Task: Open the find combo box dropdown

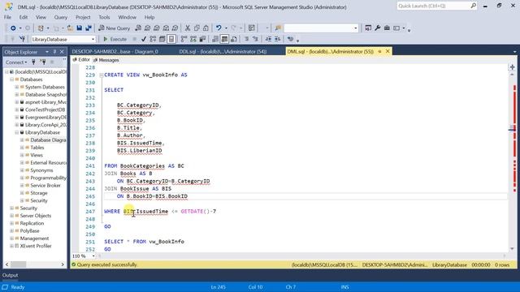Action: pos(356,28)
